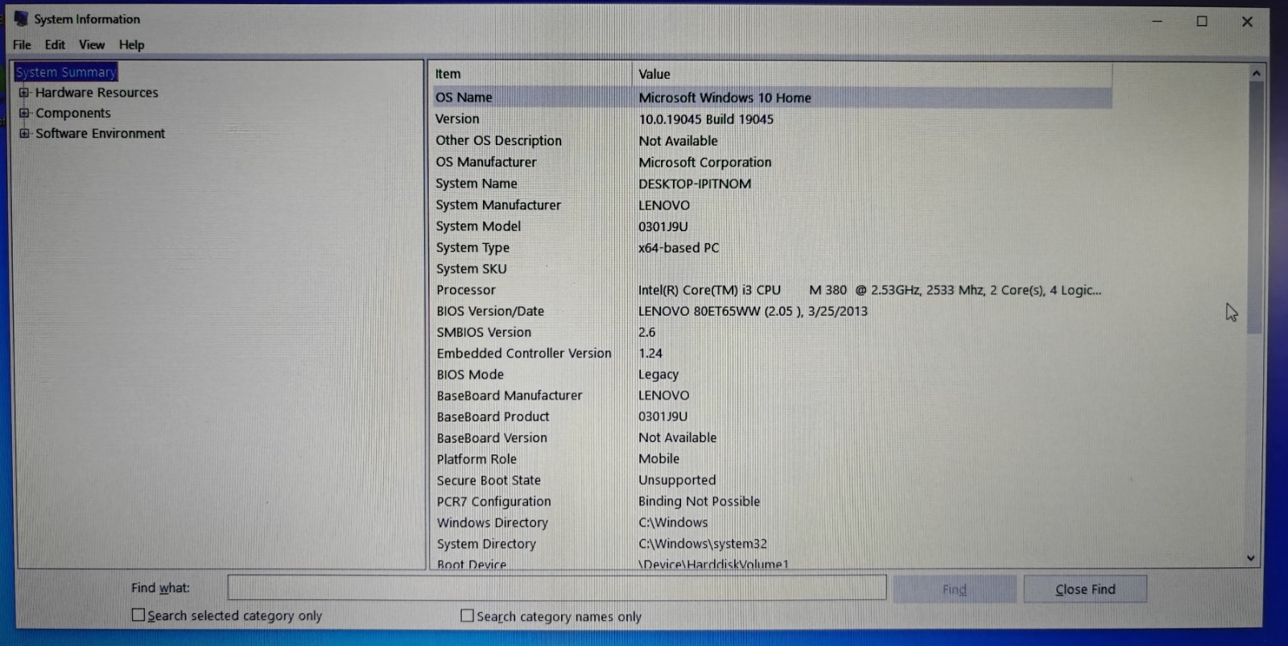Select the Software Environment tree item
Image resolution: width=1288 pixels, height=646 pixels.
[x=100, y=133]
